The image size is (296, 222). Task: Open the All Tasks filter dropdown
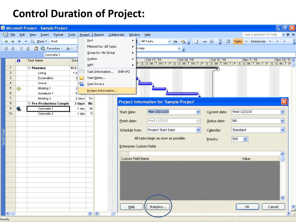click(169, 42)
